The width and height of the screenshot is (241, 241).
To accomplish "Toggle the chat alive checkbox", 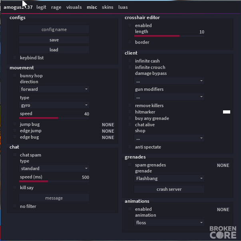I will pos(130,125).
